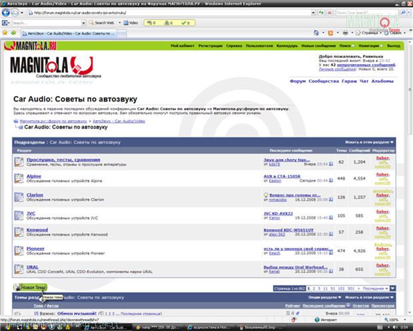The width and height of the screenshot is (413, 331).
Task: Open the Alpine subforum link
Action: point(33,176)
